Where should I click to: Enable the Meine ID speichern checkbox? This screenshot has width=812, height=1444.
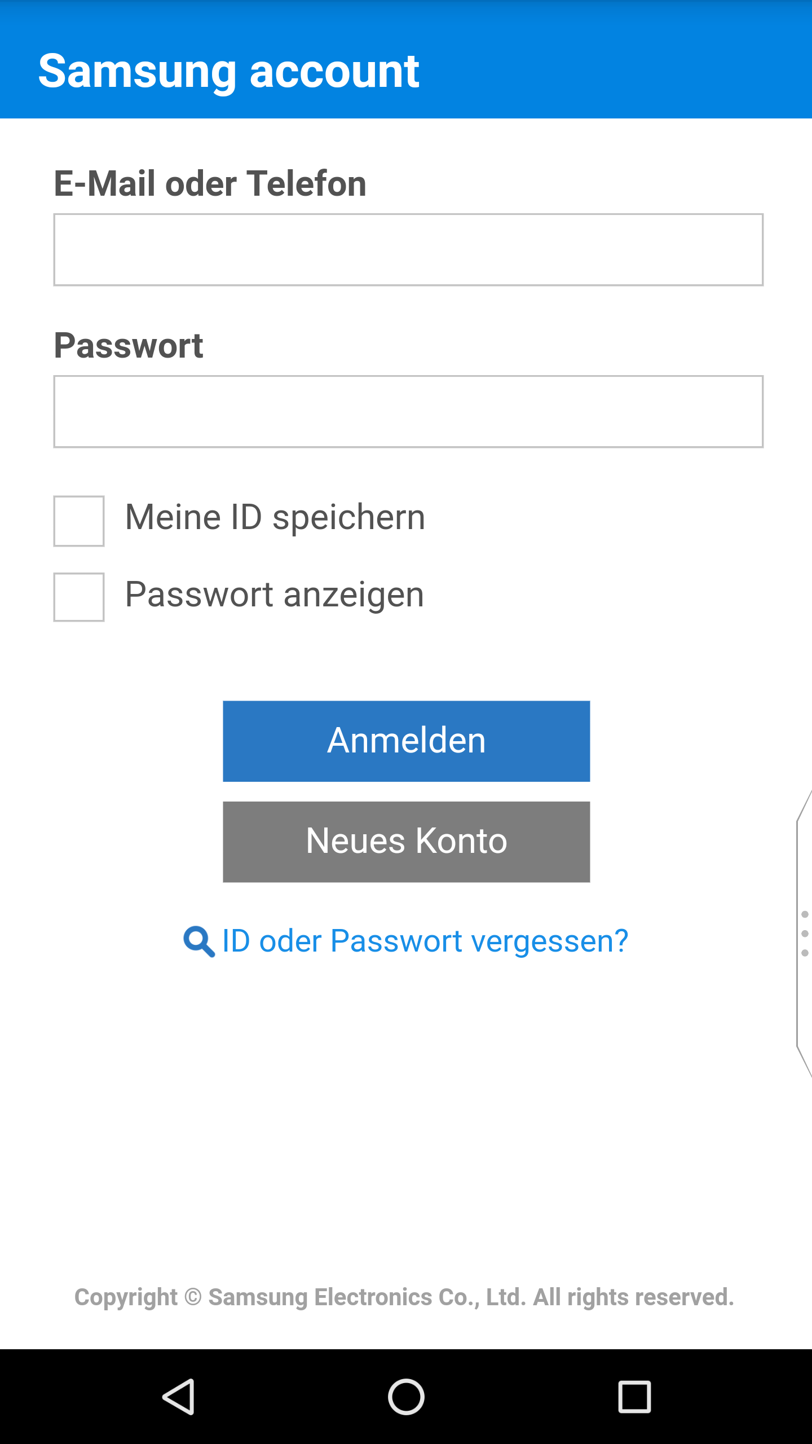(79, 521)
